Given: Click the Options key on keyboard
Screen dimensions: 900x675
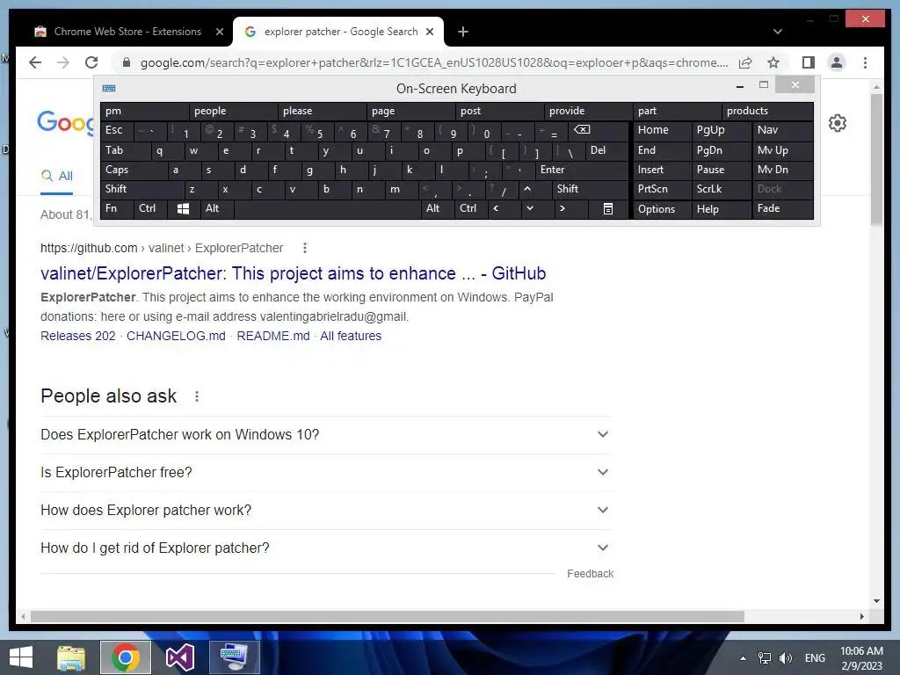Looking at the screenshot, I should coord(662,209).
